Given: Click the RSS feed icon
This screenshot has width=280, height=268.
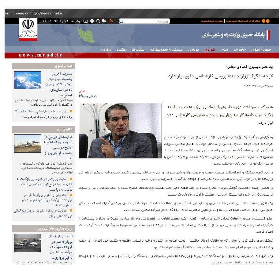Looking at the screenshot, I should (111, 21).
